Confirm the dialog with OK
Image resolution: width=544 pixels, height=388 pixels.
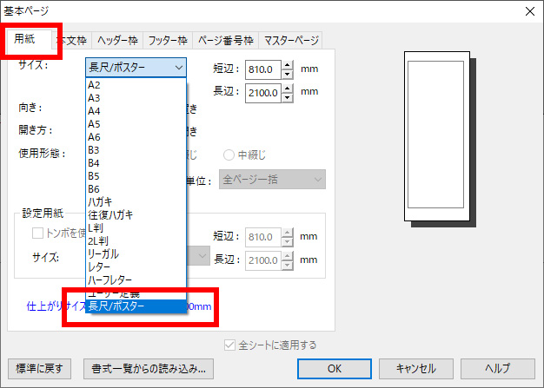[335, 369]
